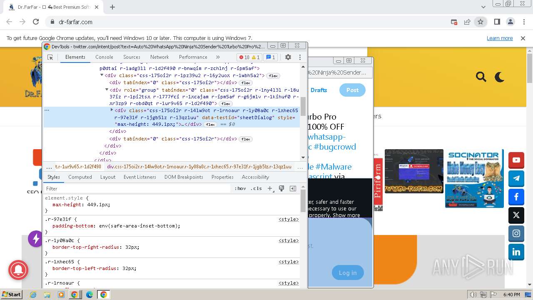Open the Chrome three-dot menu
Screen dimensions: 533x300
click(x=523, y=22)
